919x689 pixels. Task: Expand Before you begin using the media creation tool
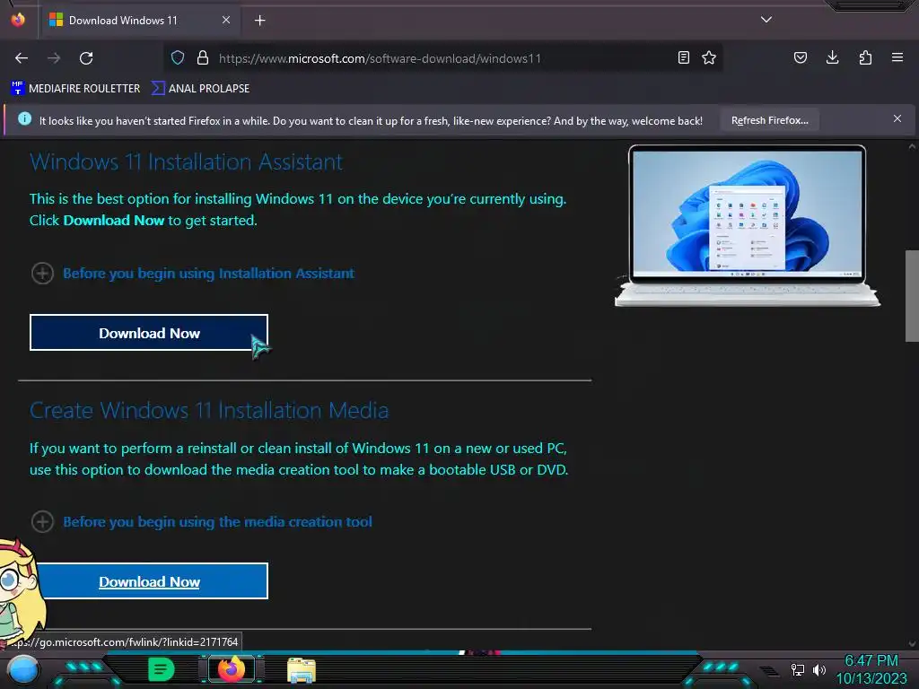pos(202,522)
